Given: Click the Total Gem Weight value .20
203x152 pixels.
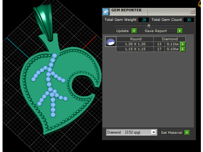Looking at the screenshot, I should click(143, 20).
